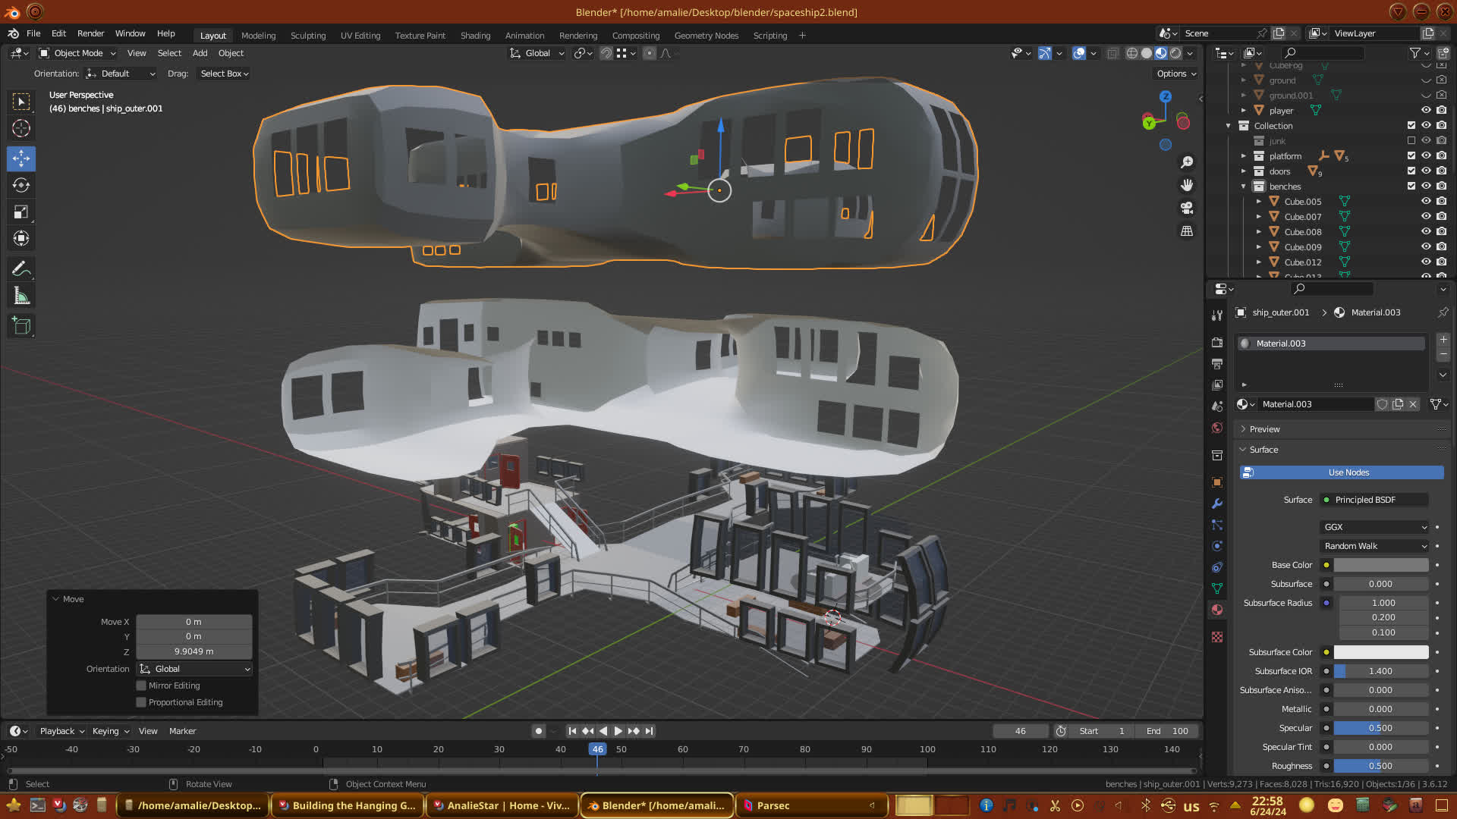Switch to the Shading workspace tab
Screen dimensions: 1457x819
(475, 36)
